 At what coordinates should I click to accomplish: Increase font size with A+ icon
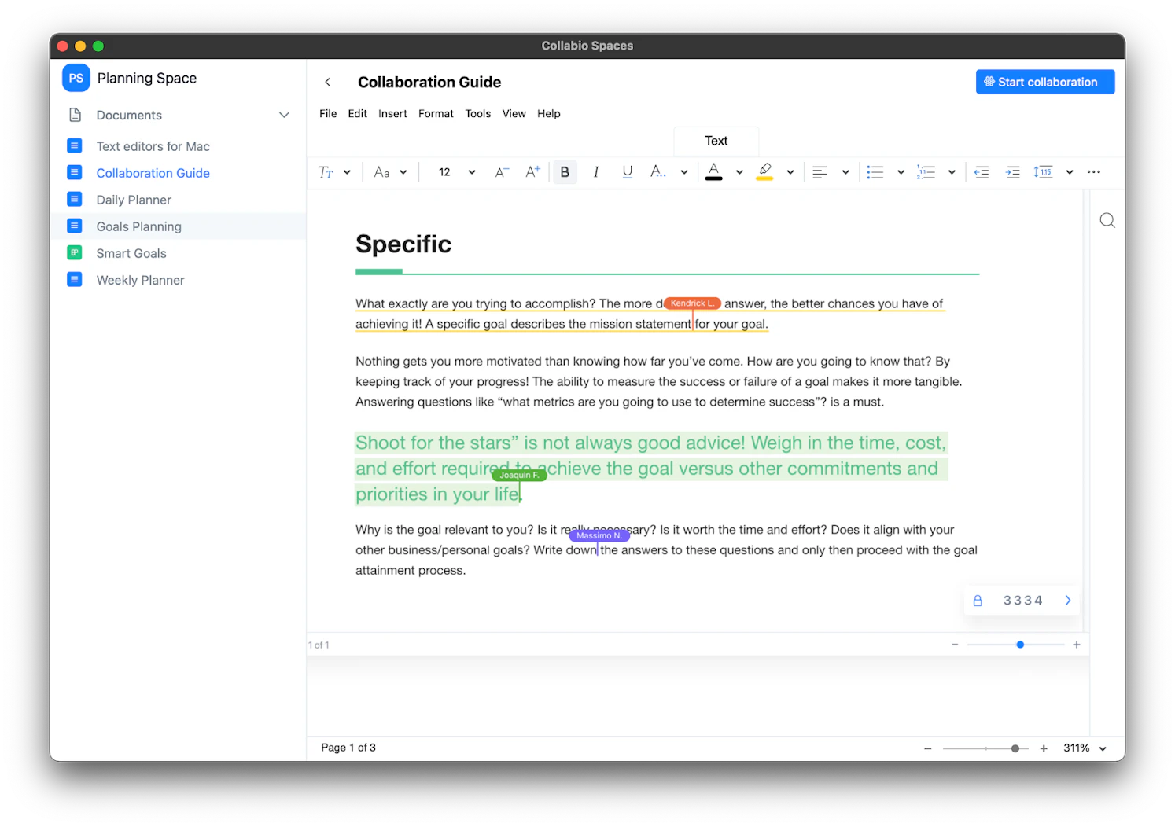tap(532, 171)
